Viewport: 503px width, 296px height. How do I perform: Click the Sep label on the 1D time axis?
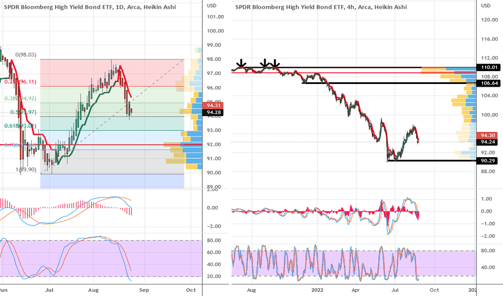point(144,290)
